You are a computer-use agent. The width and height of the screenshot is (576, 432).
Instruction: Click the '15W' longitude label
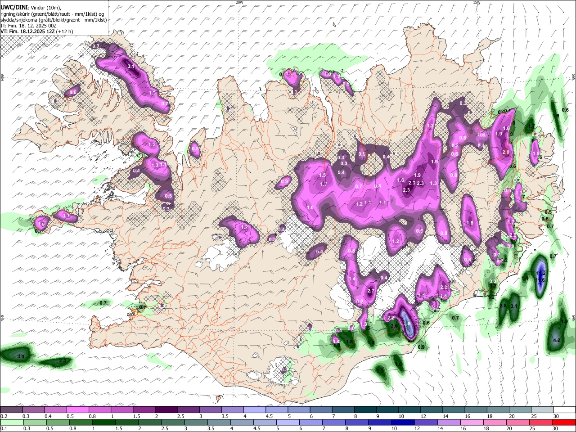pos(476,2)
